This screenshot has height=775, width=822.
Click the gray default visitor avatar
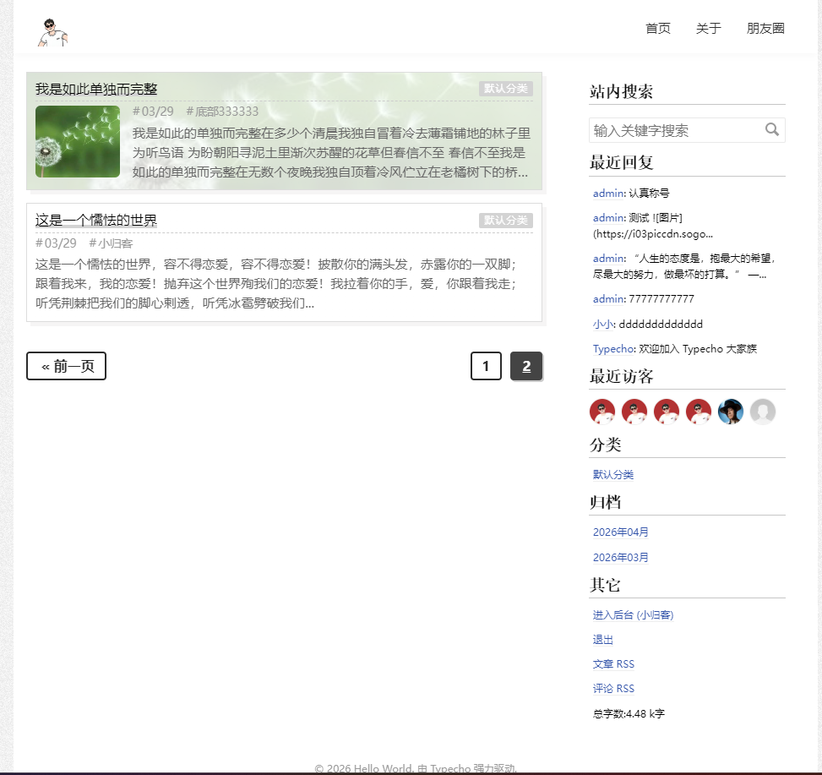pyautogui.click(x=762, y=412)
